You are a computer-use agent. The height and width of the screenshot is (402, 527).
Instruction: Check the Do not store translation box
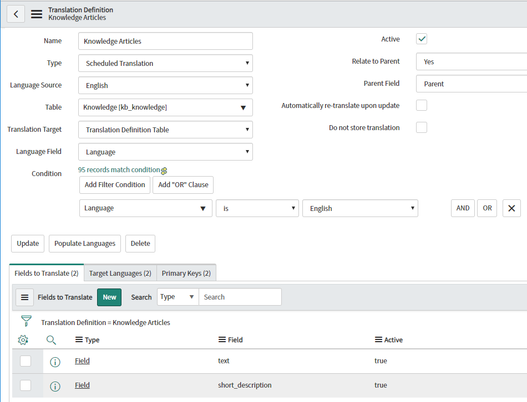422,127
